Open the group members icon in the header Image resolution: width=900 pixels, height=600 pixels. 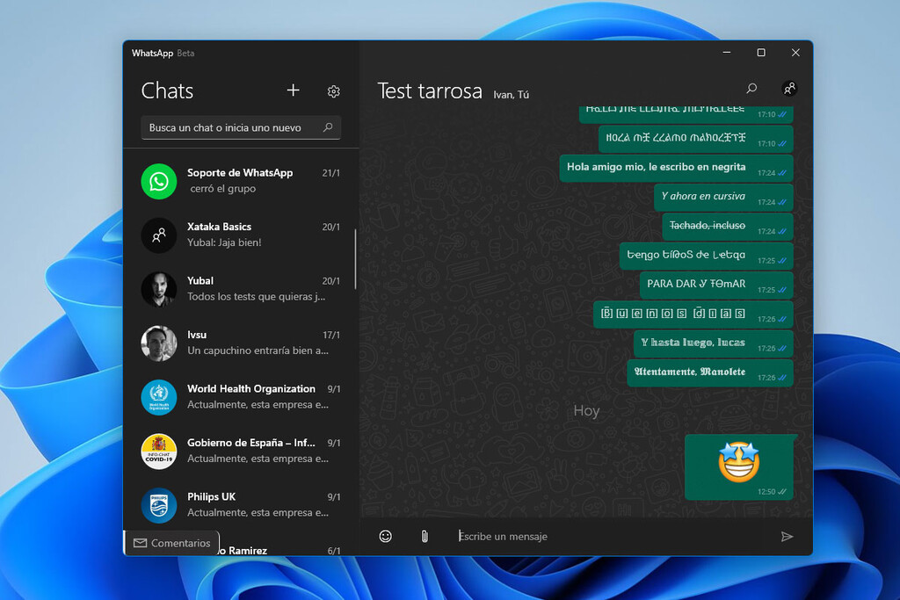[x=789, y=88]
